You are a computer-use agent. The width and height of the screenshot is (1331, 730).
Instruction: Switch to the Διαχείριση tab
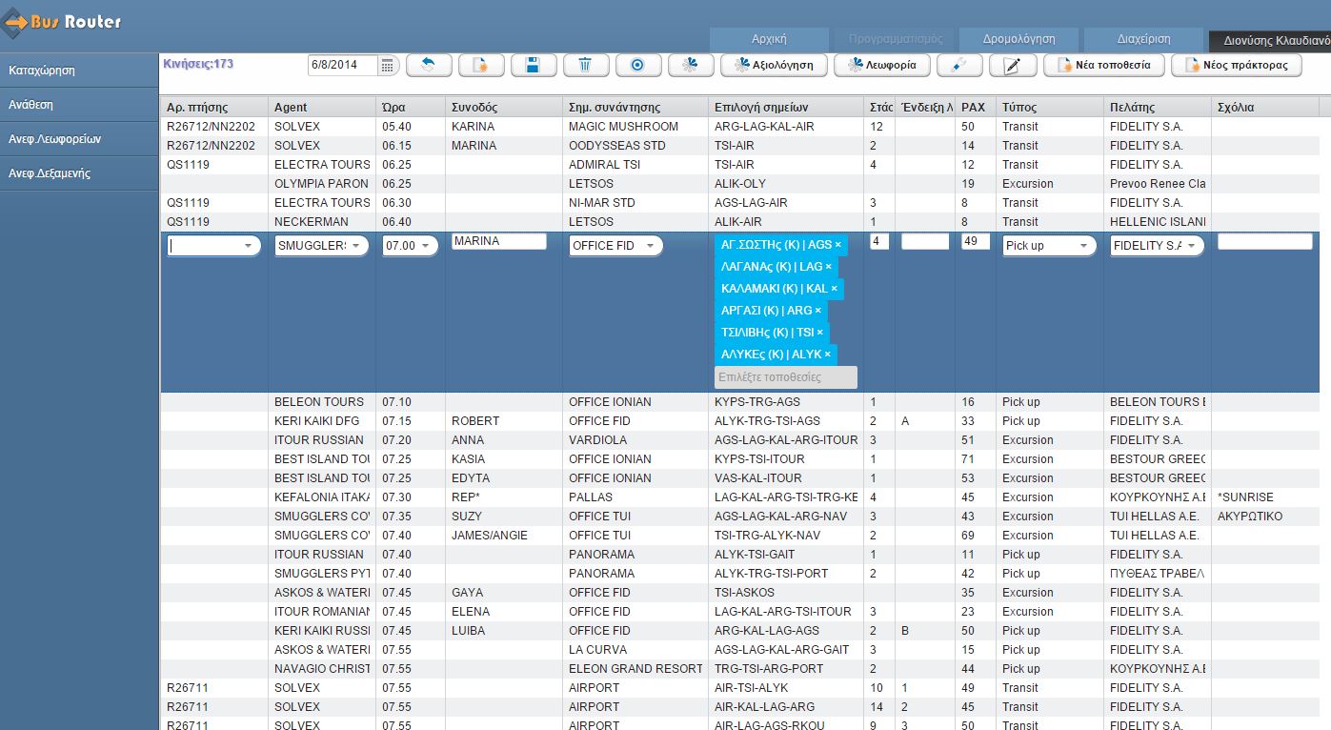(x=1143, y=39)
